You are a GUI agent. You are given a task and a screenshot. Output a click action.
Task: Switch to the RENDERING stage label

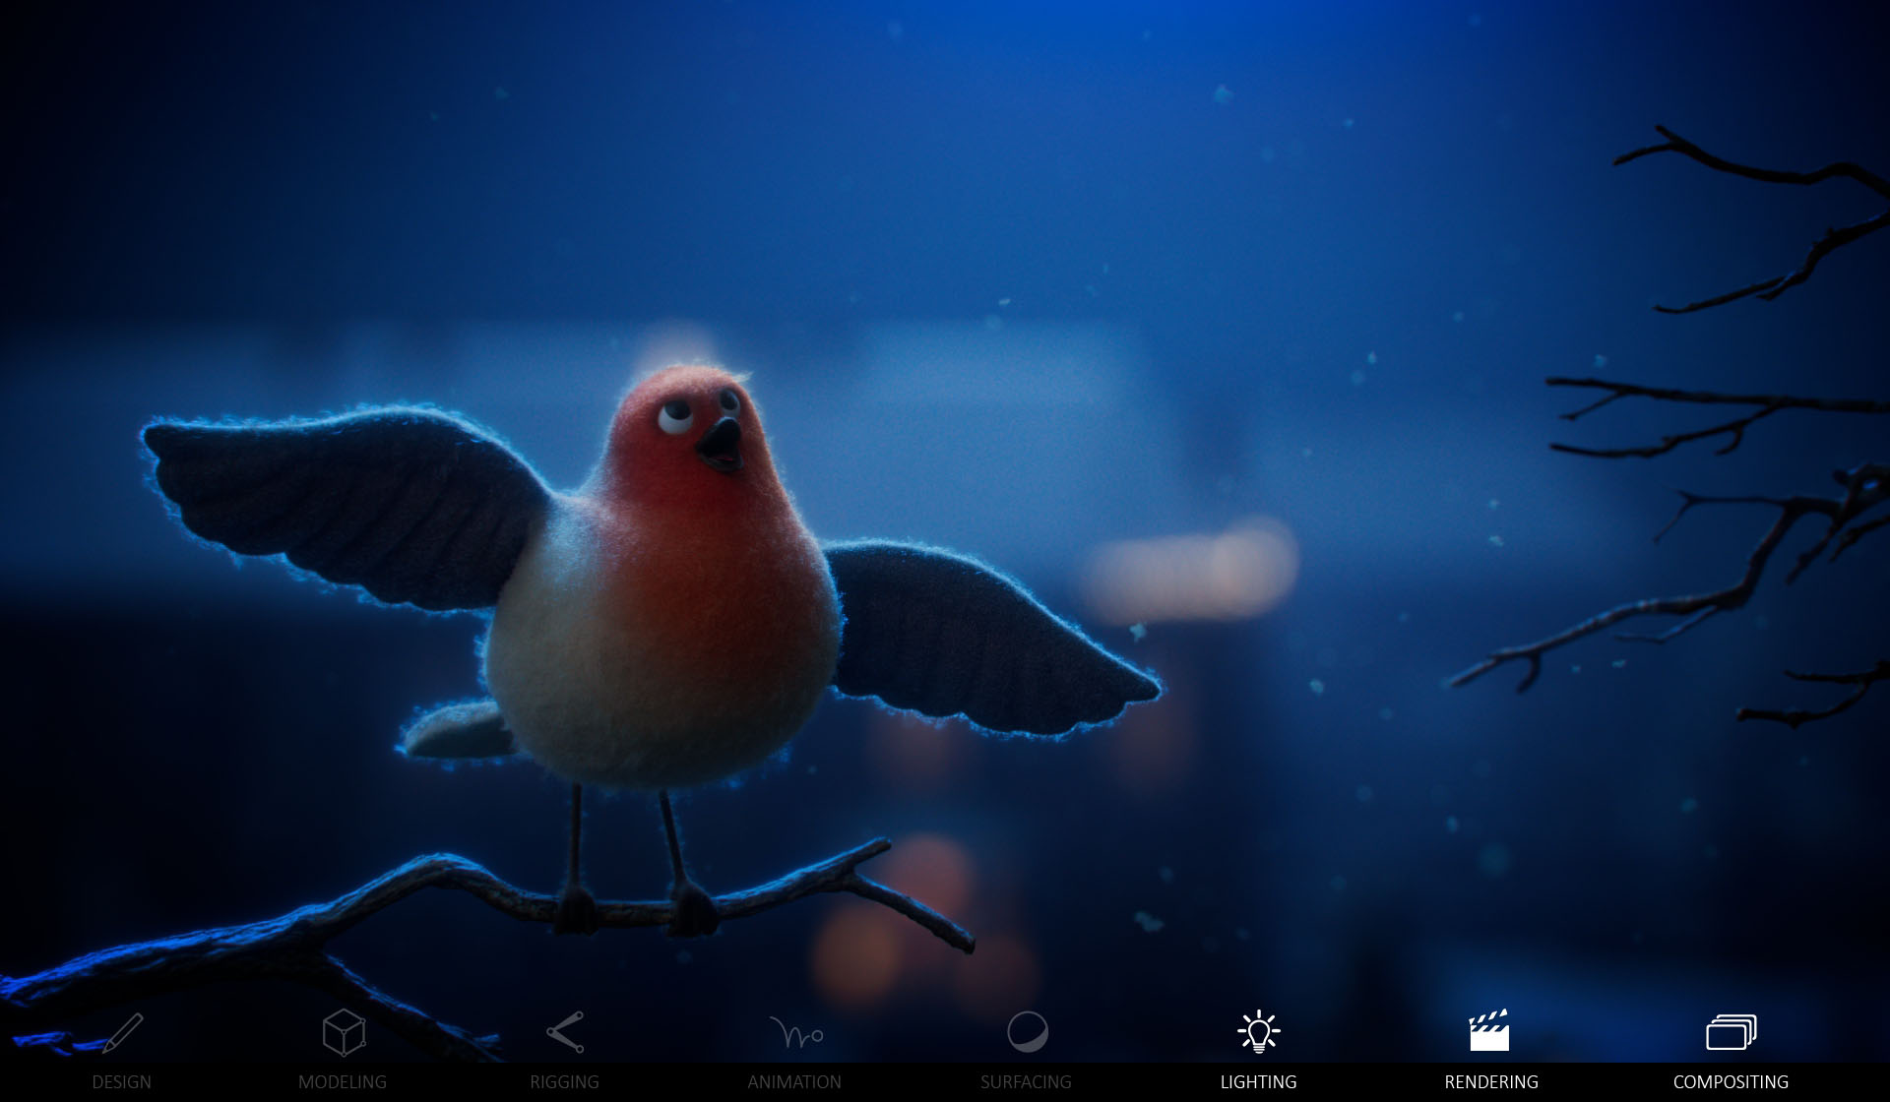tap(1491, 1082)
